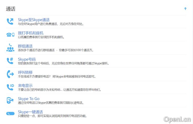
Task: Click the landline and mobile phone icon
Action: pyautogui.click(x=11, y=35)
